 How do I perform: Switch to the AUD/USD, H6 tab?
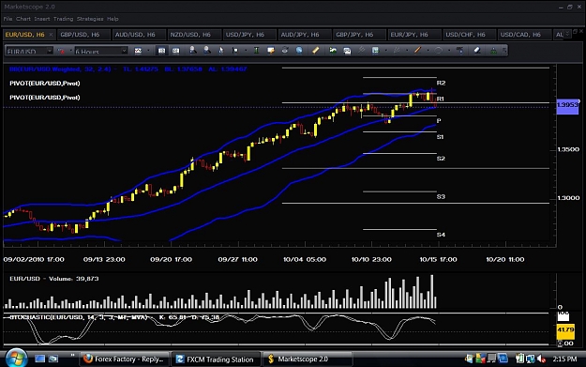point(139,35)
